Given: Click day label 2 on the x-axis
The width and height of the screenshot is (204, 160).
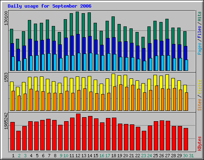Looking at the screenshot, I should [x=19, y=156].
